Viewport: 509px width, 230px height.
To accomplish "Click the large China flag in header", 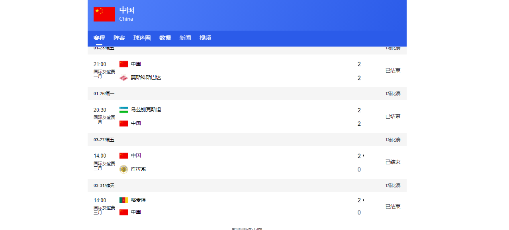I will click(104, 14).
